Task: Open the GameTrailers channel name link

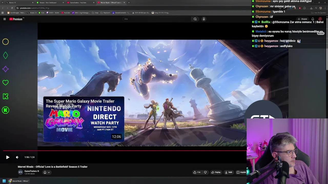Action: [30, 171]
